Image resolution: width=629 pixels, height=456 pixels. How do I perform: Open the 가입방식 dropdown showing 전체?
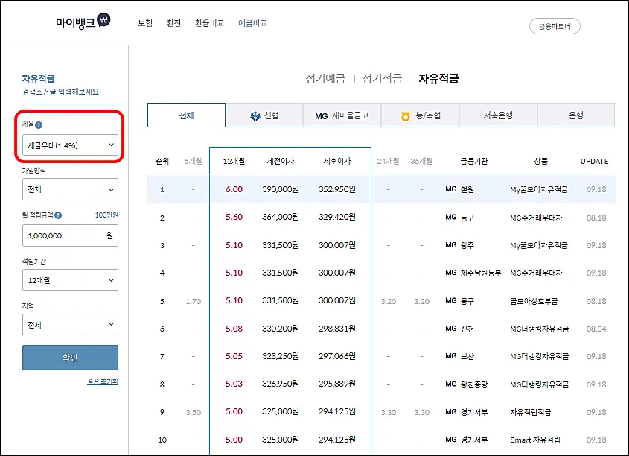(x=70, y=189)
